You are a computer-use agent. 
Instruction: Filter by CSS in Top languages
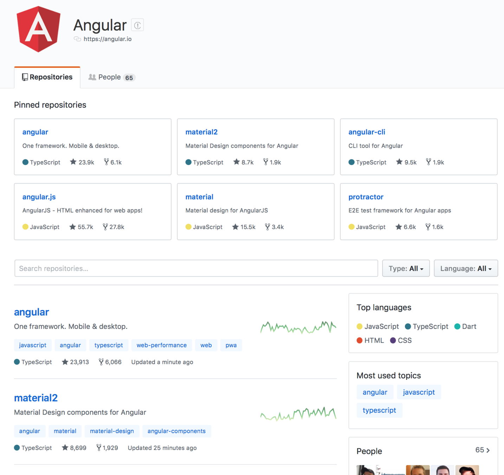click(x=401, y=341)
